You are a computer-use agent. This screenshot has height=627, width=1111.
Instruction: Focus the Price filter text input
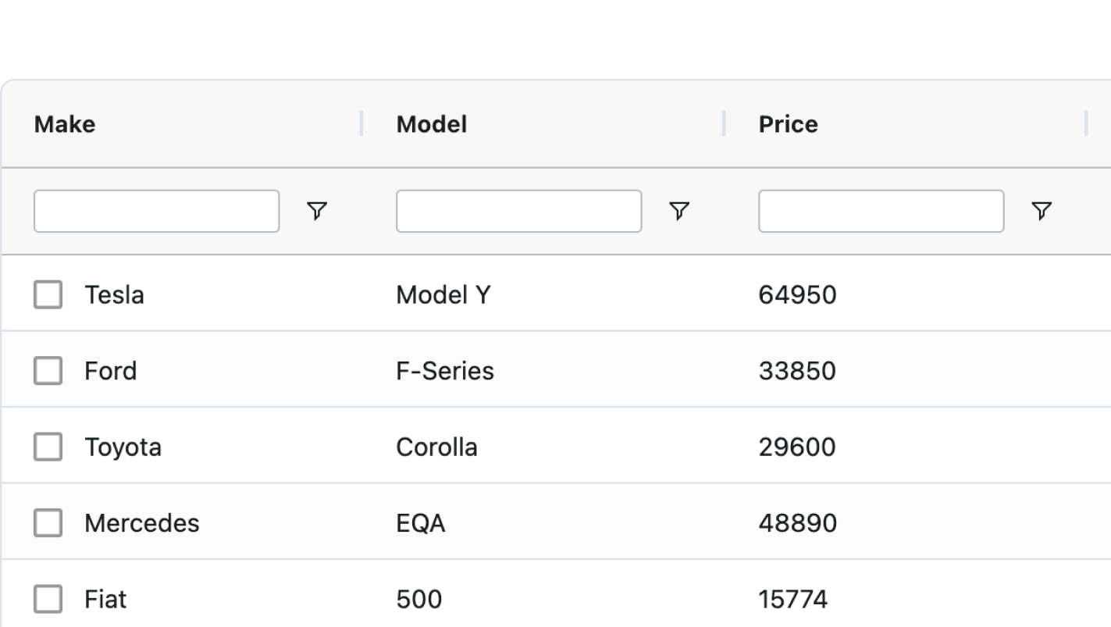(881, 211)
